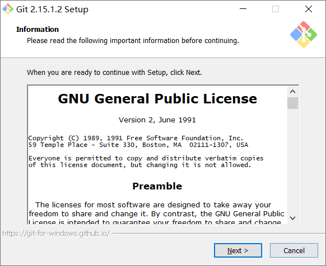Click the empty license scrollbar track below the thumb
This screenshot has height=266, width=326.
click(293, 161)
